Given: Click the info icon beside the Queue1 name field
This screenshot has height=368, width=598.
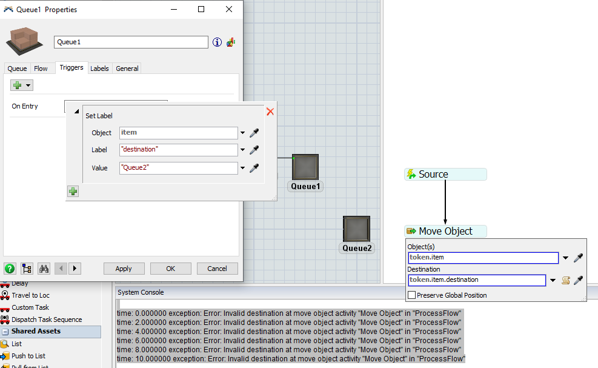Looking at the screenshot, I should tap(217, 42).
